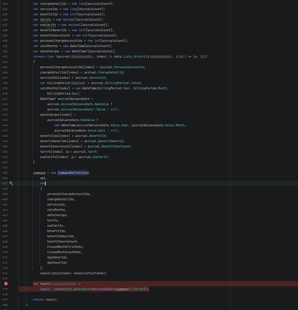
Task: Click the accrualBalanceDate variable declaration on line 441
Action: pyautogui.click(x=73, y=99)
